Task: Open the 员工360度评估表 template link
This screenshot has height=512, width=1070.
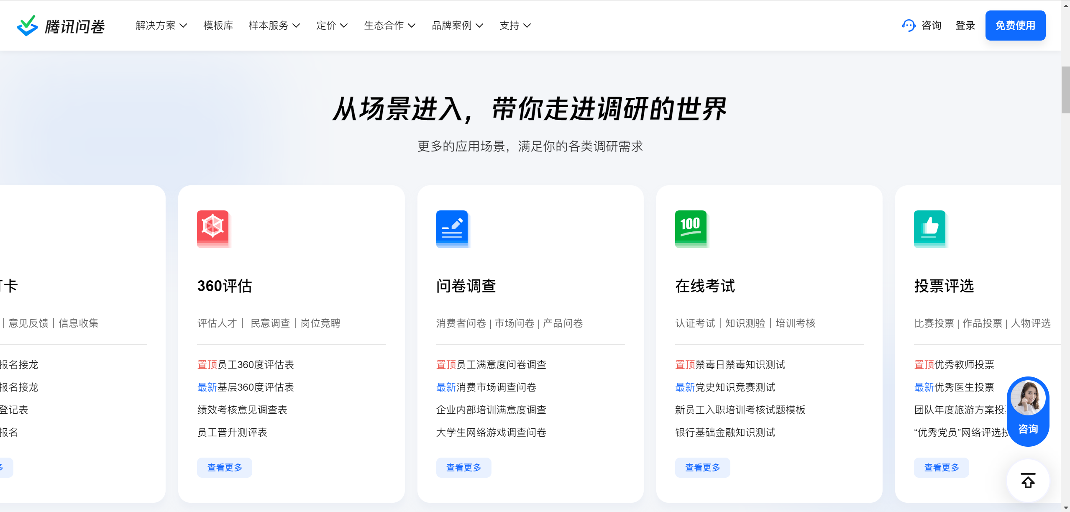Action: point(256,364)
